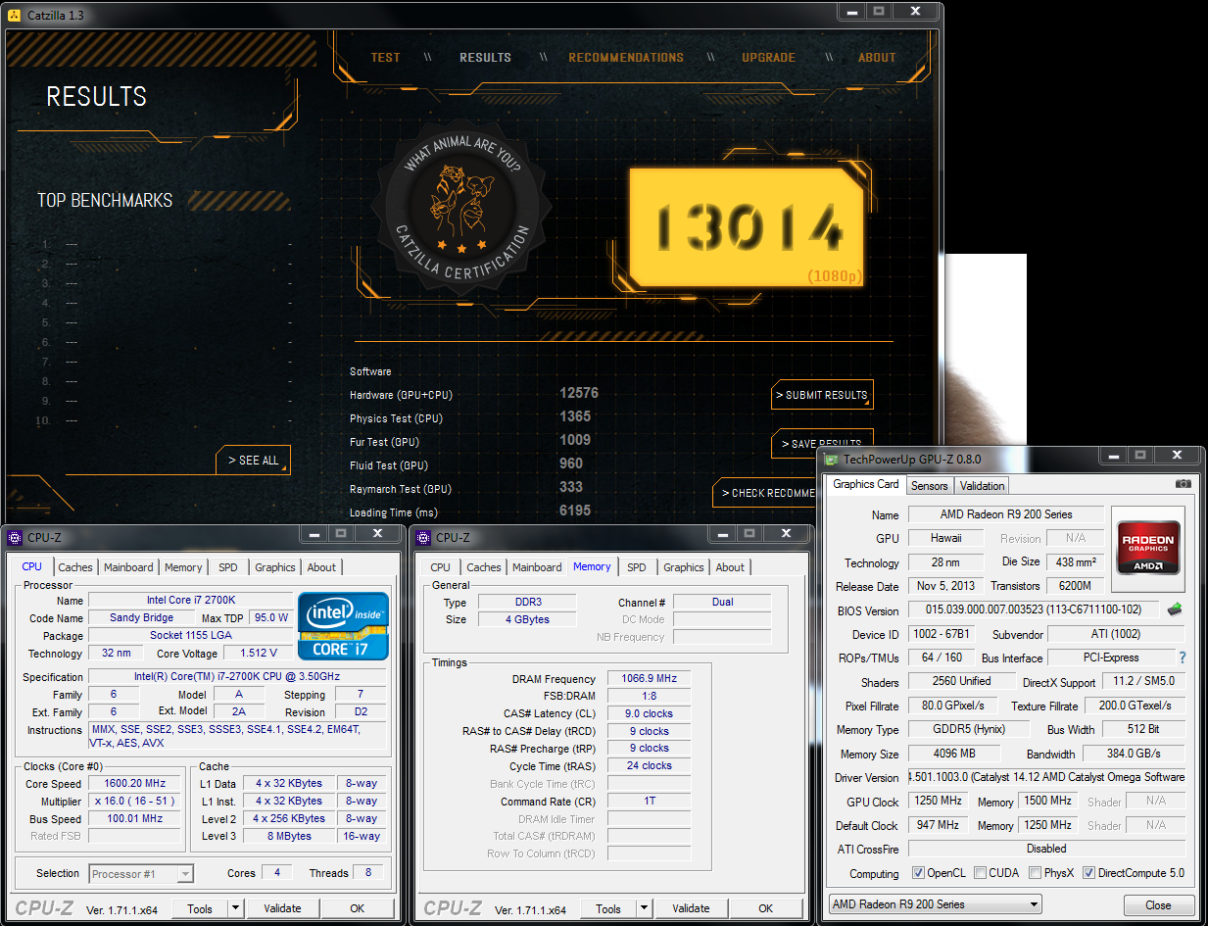Click the Core Speed 1600.20 MHz field
The image size is (1208, 926).
(x=136, y=783)
